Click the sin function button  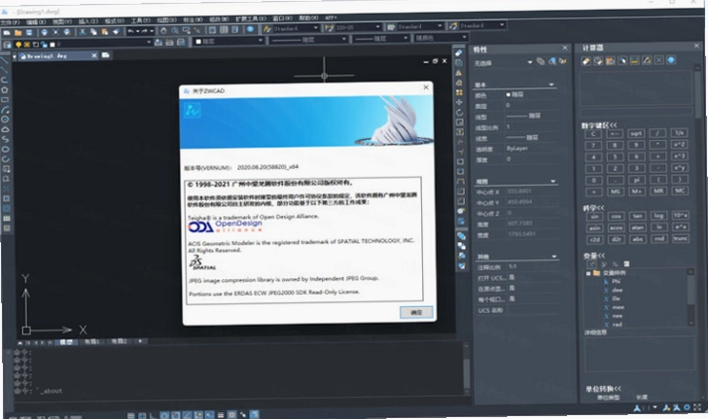pos(594,216)
